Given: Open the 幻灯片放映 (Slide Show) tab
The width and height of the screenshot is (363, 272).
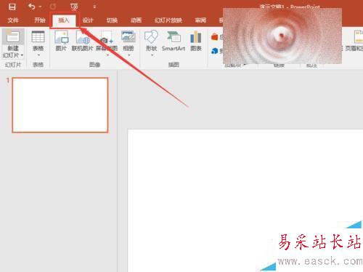Looking at the screenshot, I should tap(168, 20).
